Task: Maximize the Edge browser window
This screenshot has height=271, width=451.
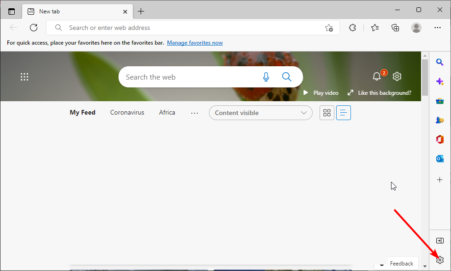Action: pos(419,10)
